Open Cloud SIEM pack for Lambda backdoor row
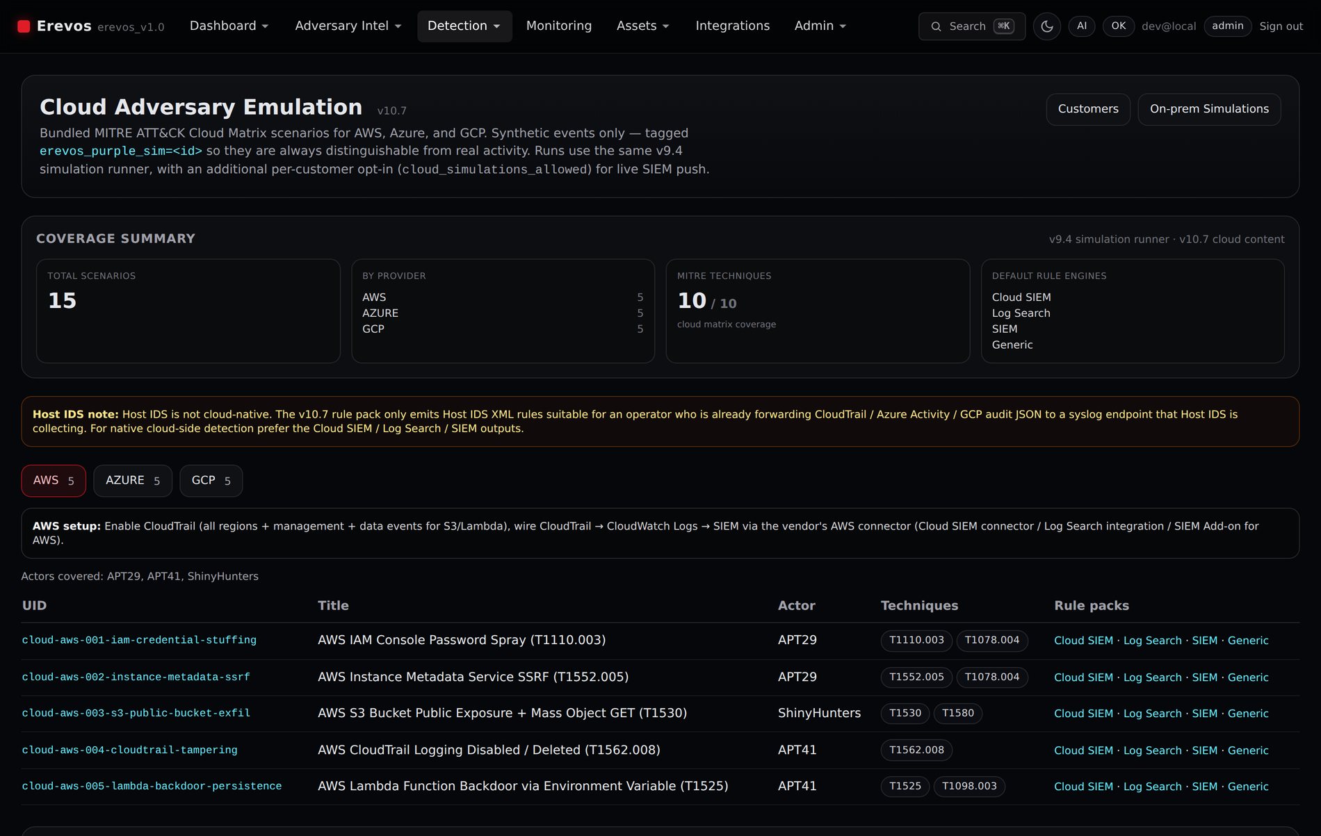The width and height of the screenshot is (1321, 836). (x=1083, y=787)
